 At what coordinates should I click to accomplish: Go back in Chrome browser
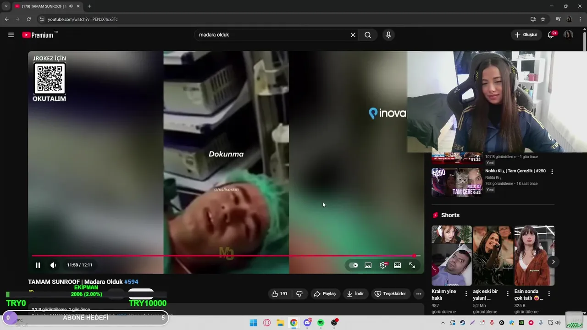(x=6, y=19)
